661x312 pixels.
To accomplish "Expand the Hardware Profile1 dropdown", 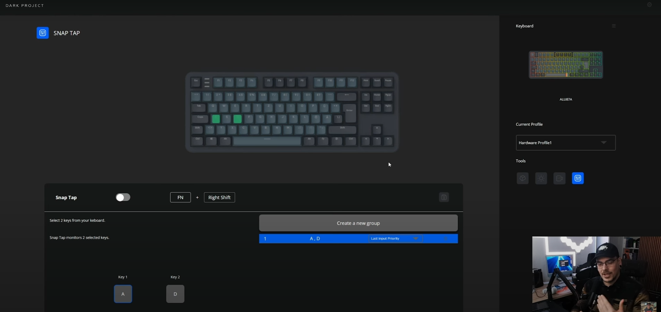I will click(x=565, y=143).
